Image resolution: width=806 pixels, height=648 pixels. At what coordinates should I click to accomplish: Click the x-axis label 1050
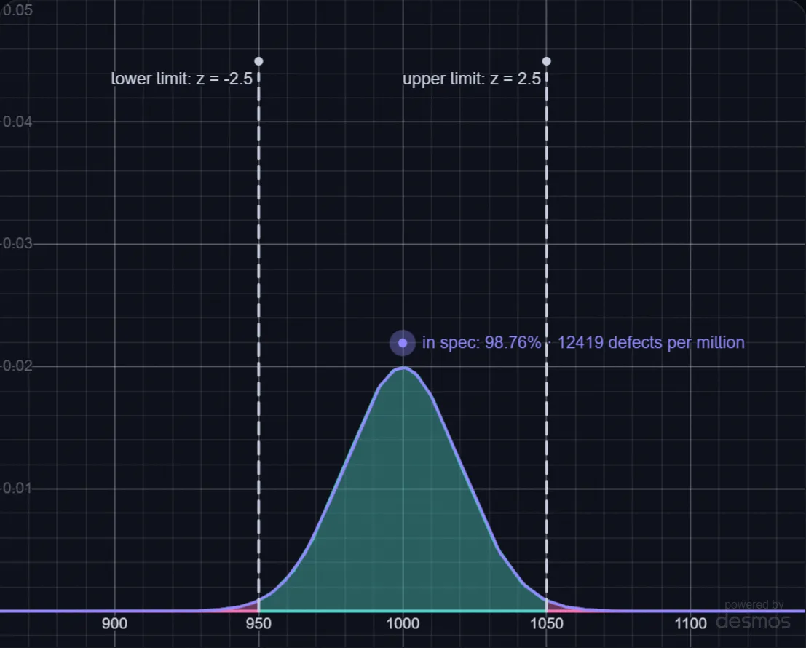[x=546, y=623]
